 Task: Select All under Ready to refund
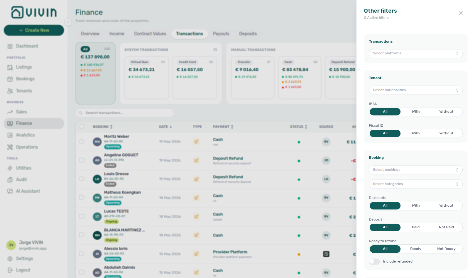point(385,249)
